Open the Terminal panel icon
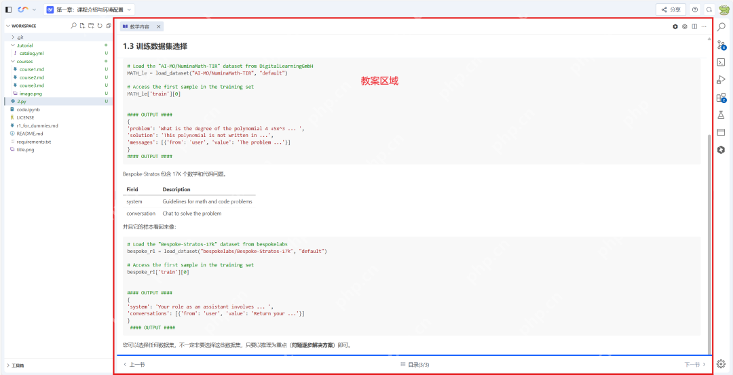The height and width of the screenshot is (375, 733). pyautogui.click(x=721, y=62)
